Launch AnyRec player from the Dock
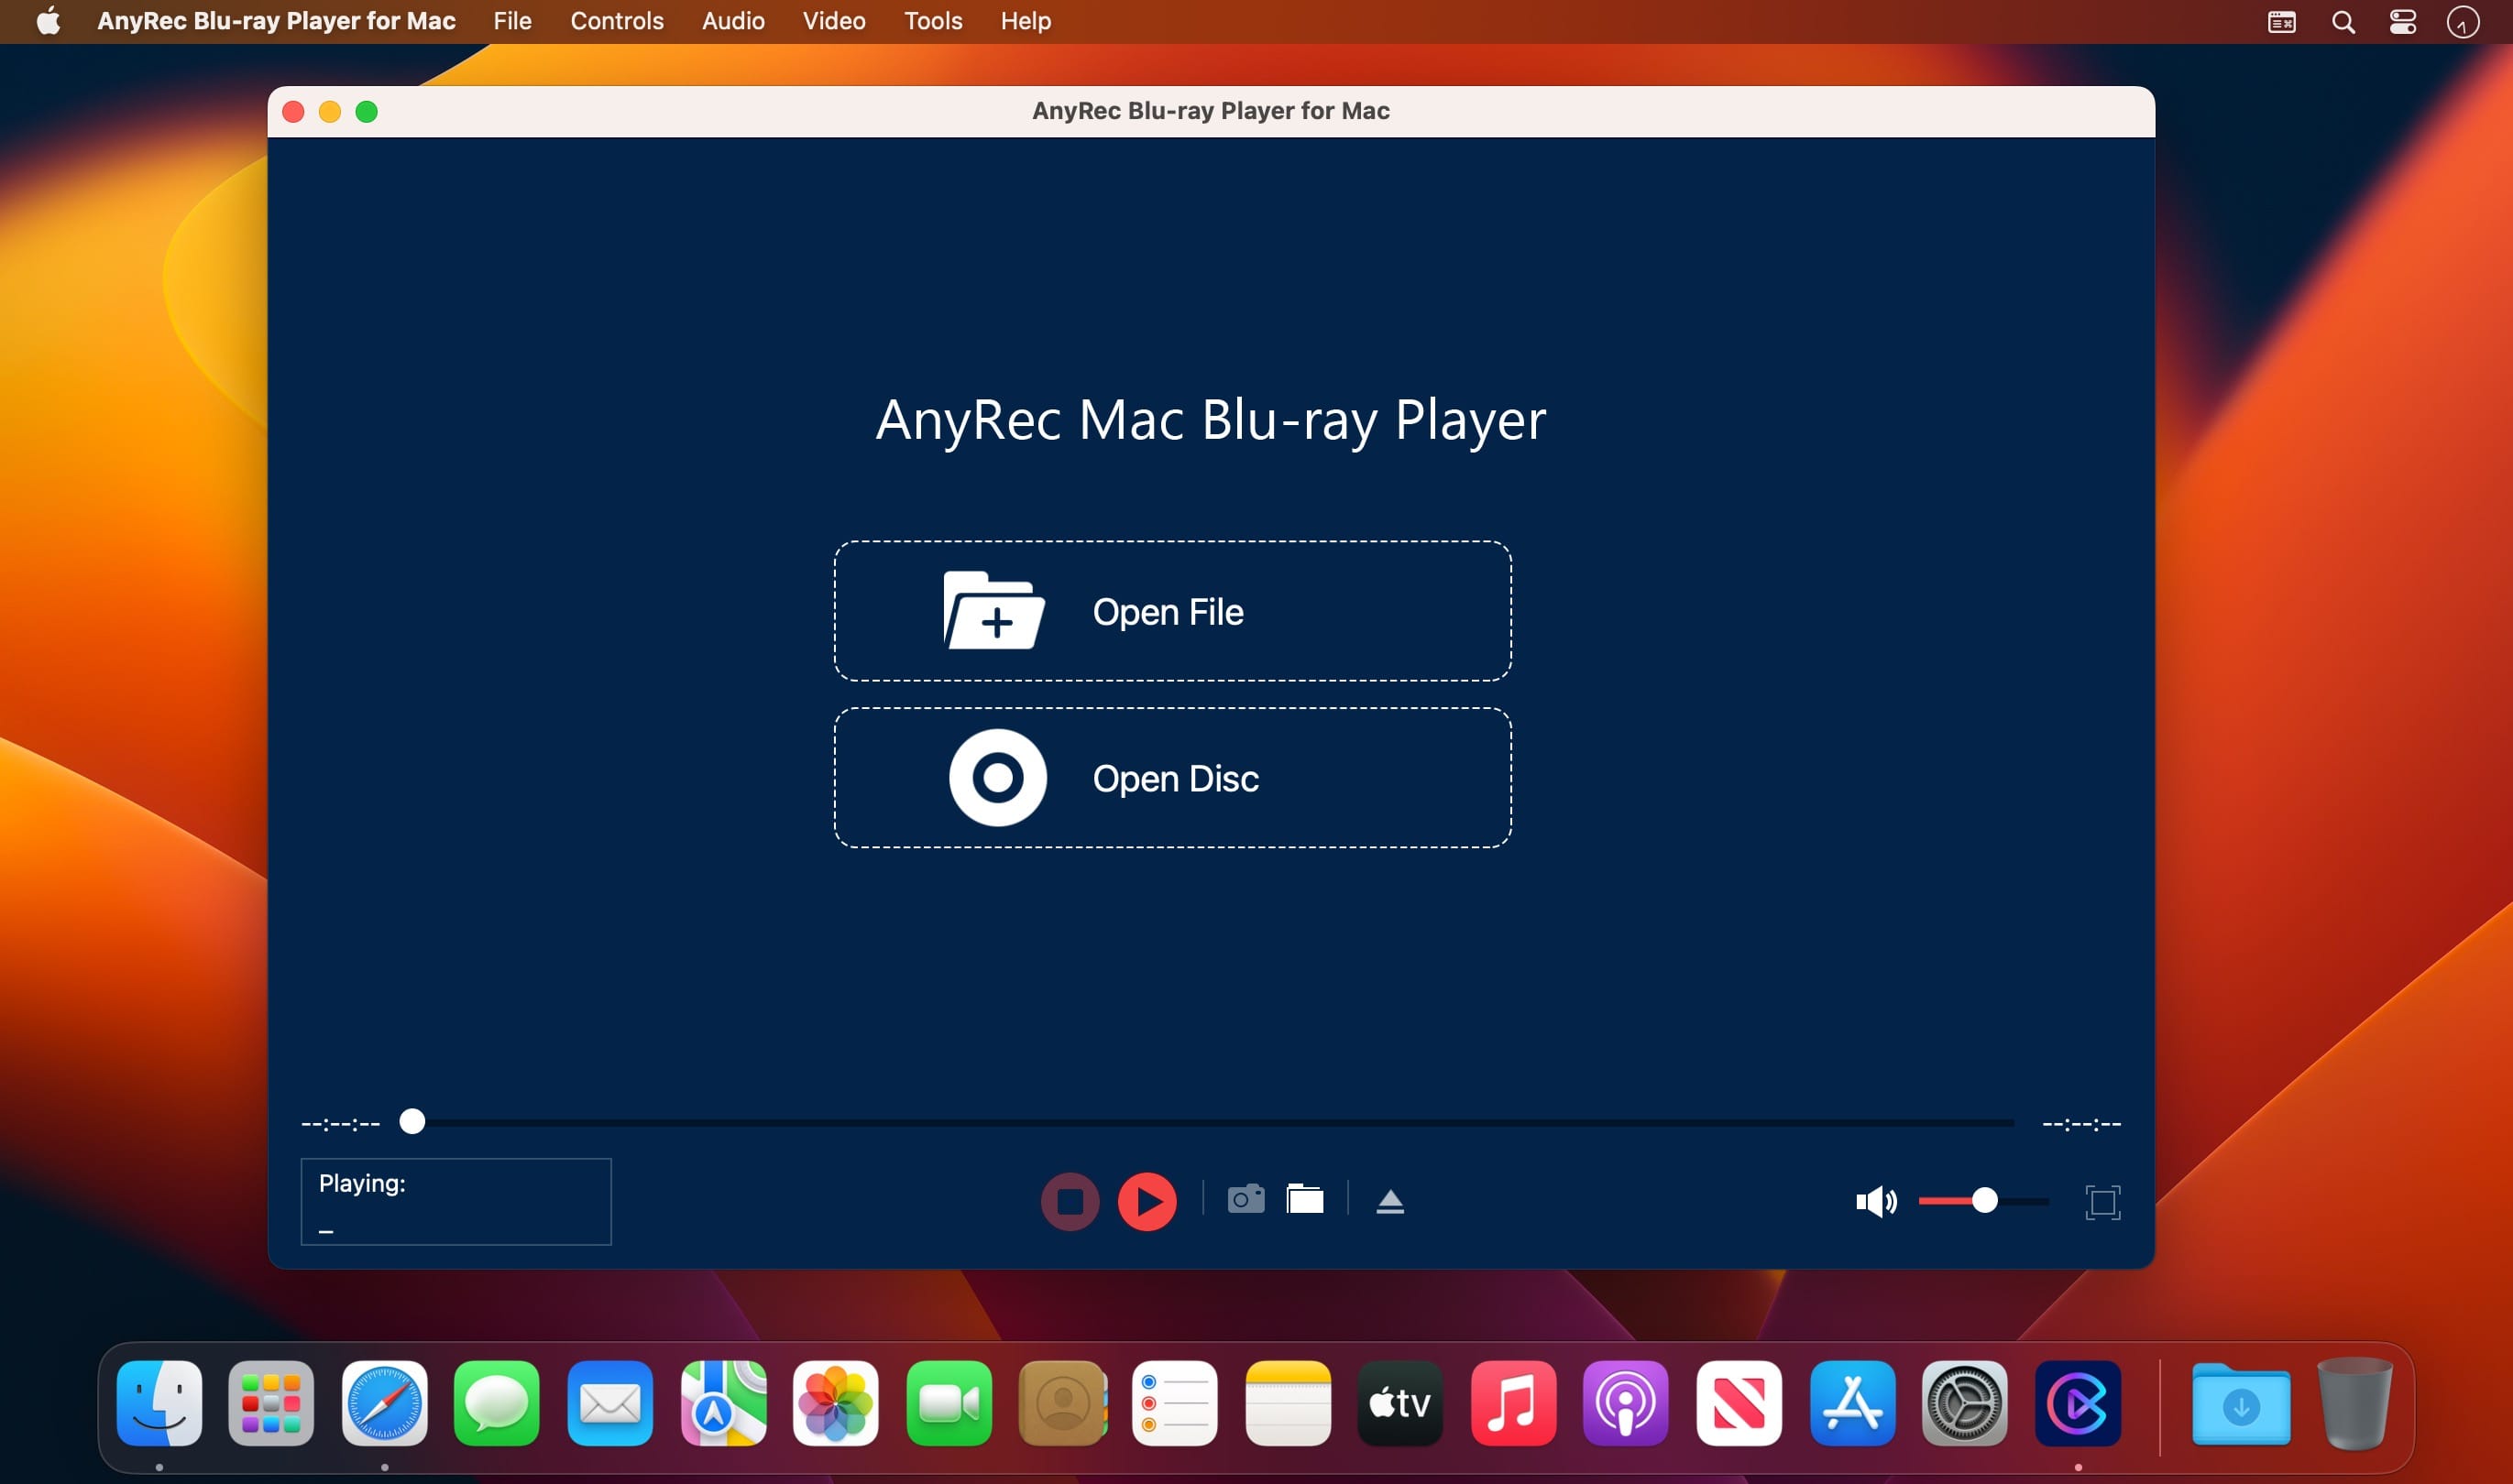The height and width of the screenshot is (1484, 2513). click(2078, 1403)
